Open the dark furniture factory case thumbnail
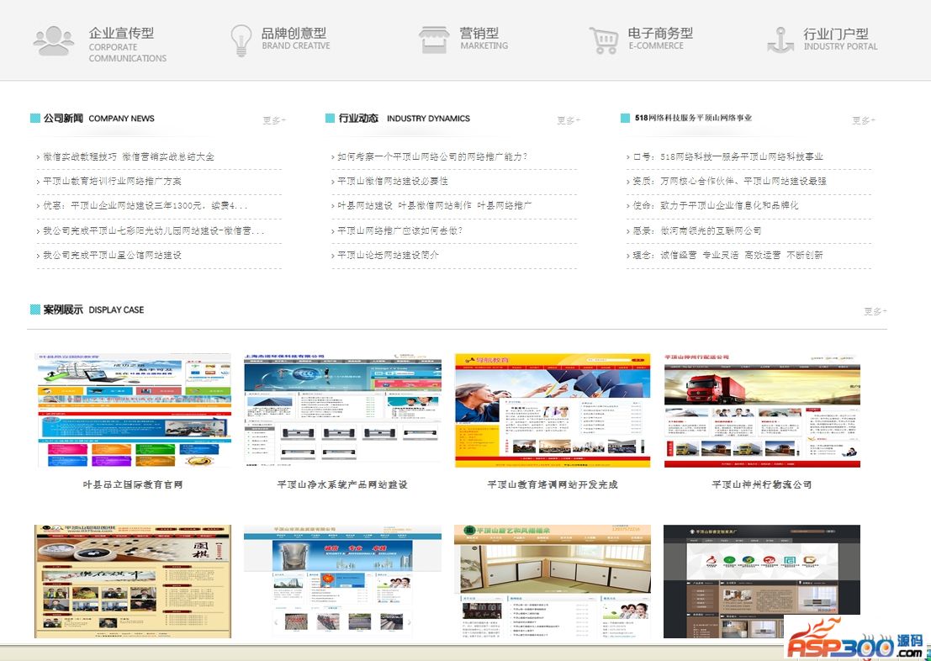931x661 pixels. coord(762,581)
